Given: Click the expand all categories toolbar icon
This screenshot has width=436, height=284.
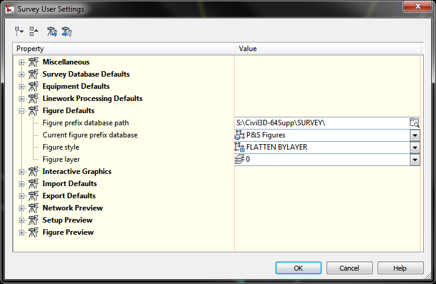Looking at the screenshot, I should 19,32.
